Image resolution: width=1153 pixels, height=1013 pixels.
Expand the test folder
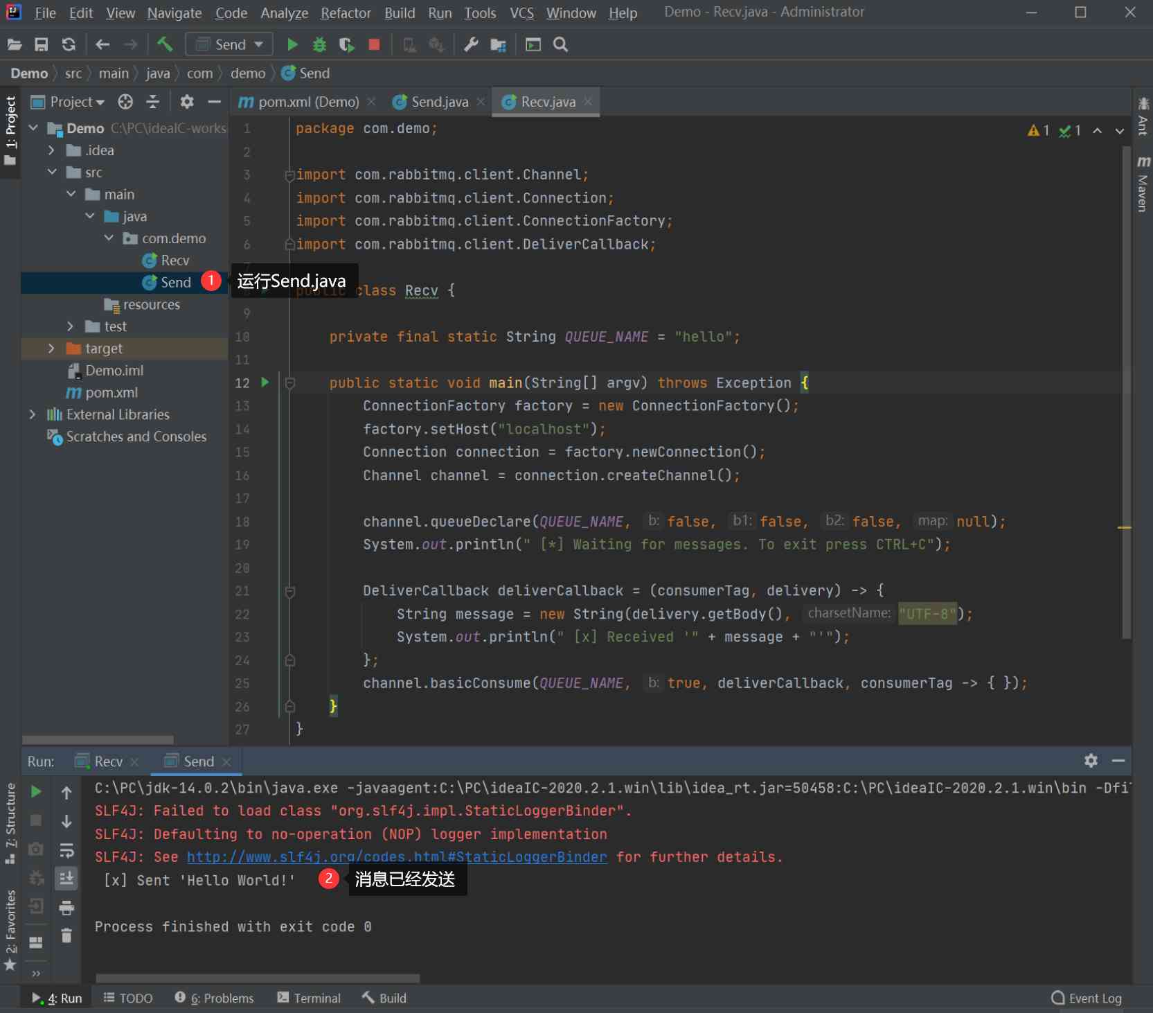tap(71, 326)
